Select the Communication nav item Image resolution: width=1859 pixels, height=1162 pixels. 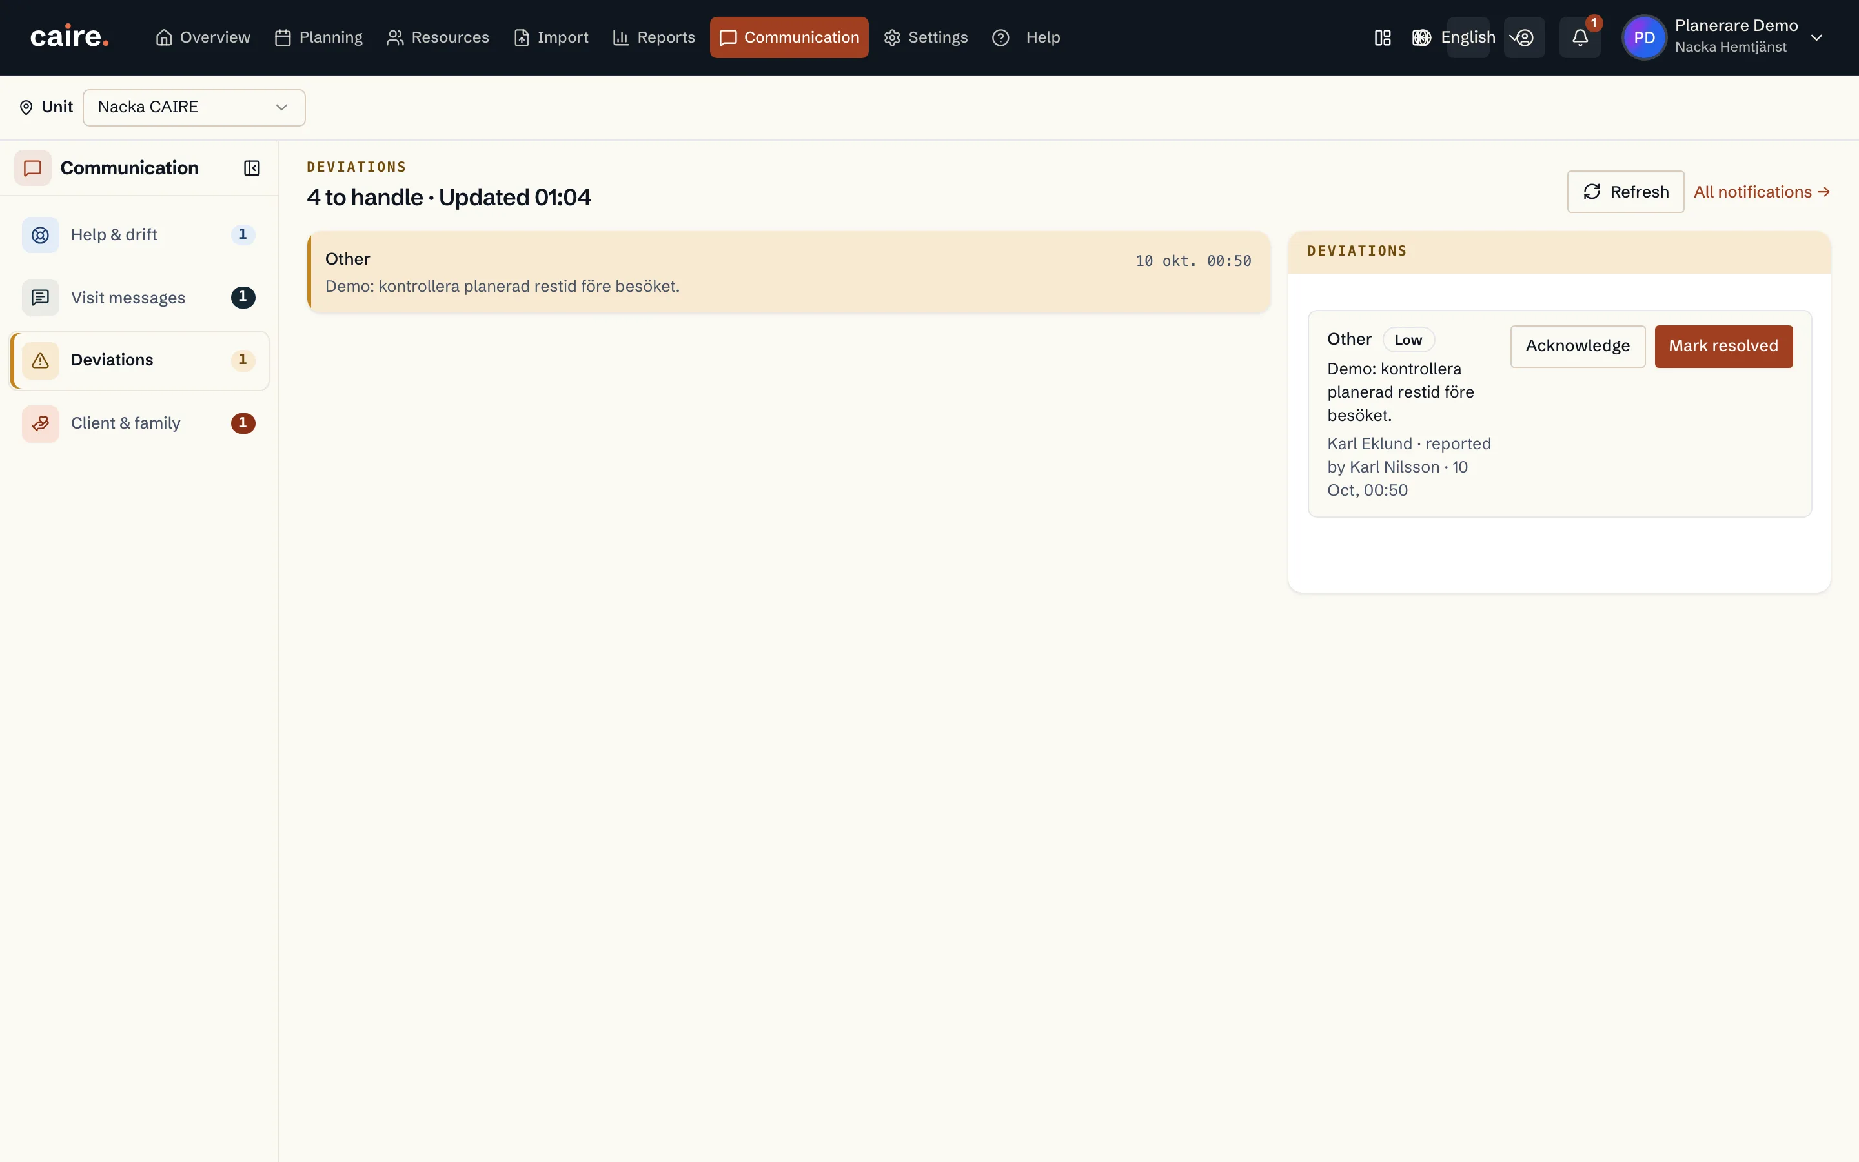pyautogui.click(x=789, y=37)
